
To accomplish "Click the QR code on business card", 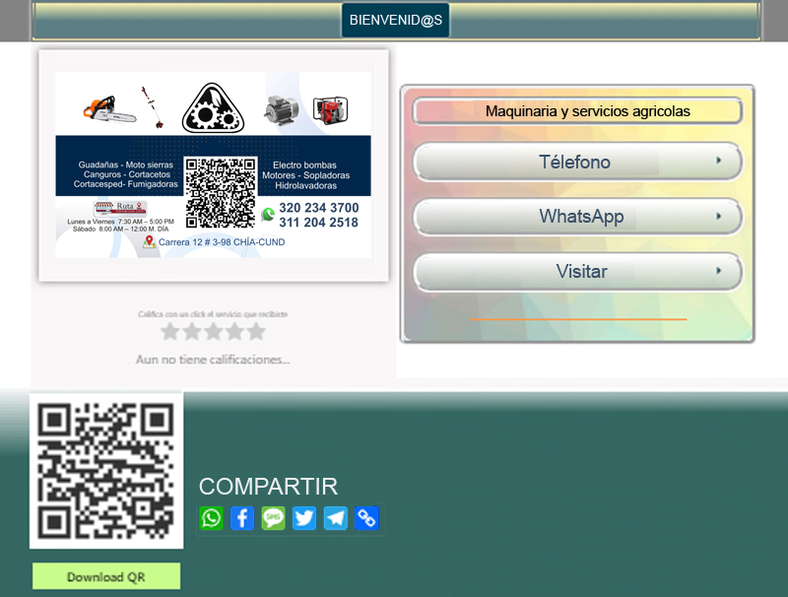I will 220,193.
